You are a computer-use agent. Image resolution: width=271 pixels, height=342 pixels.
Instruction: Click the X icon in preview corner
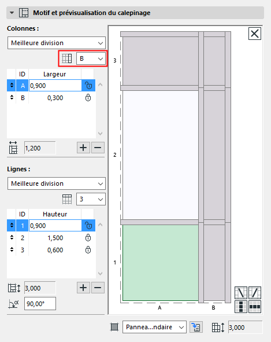[255, 34]
